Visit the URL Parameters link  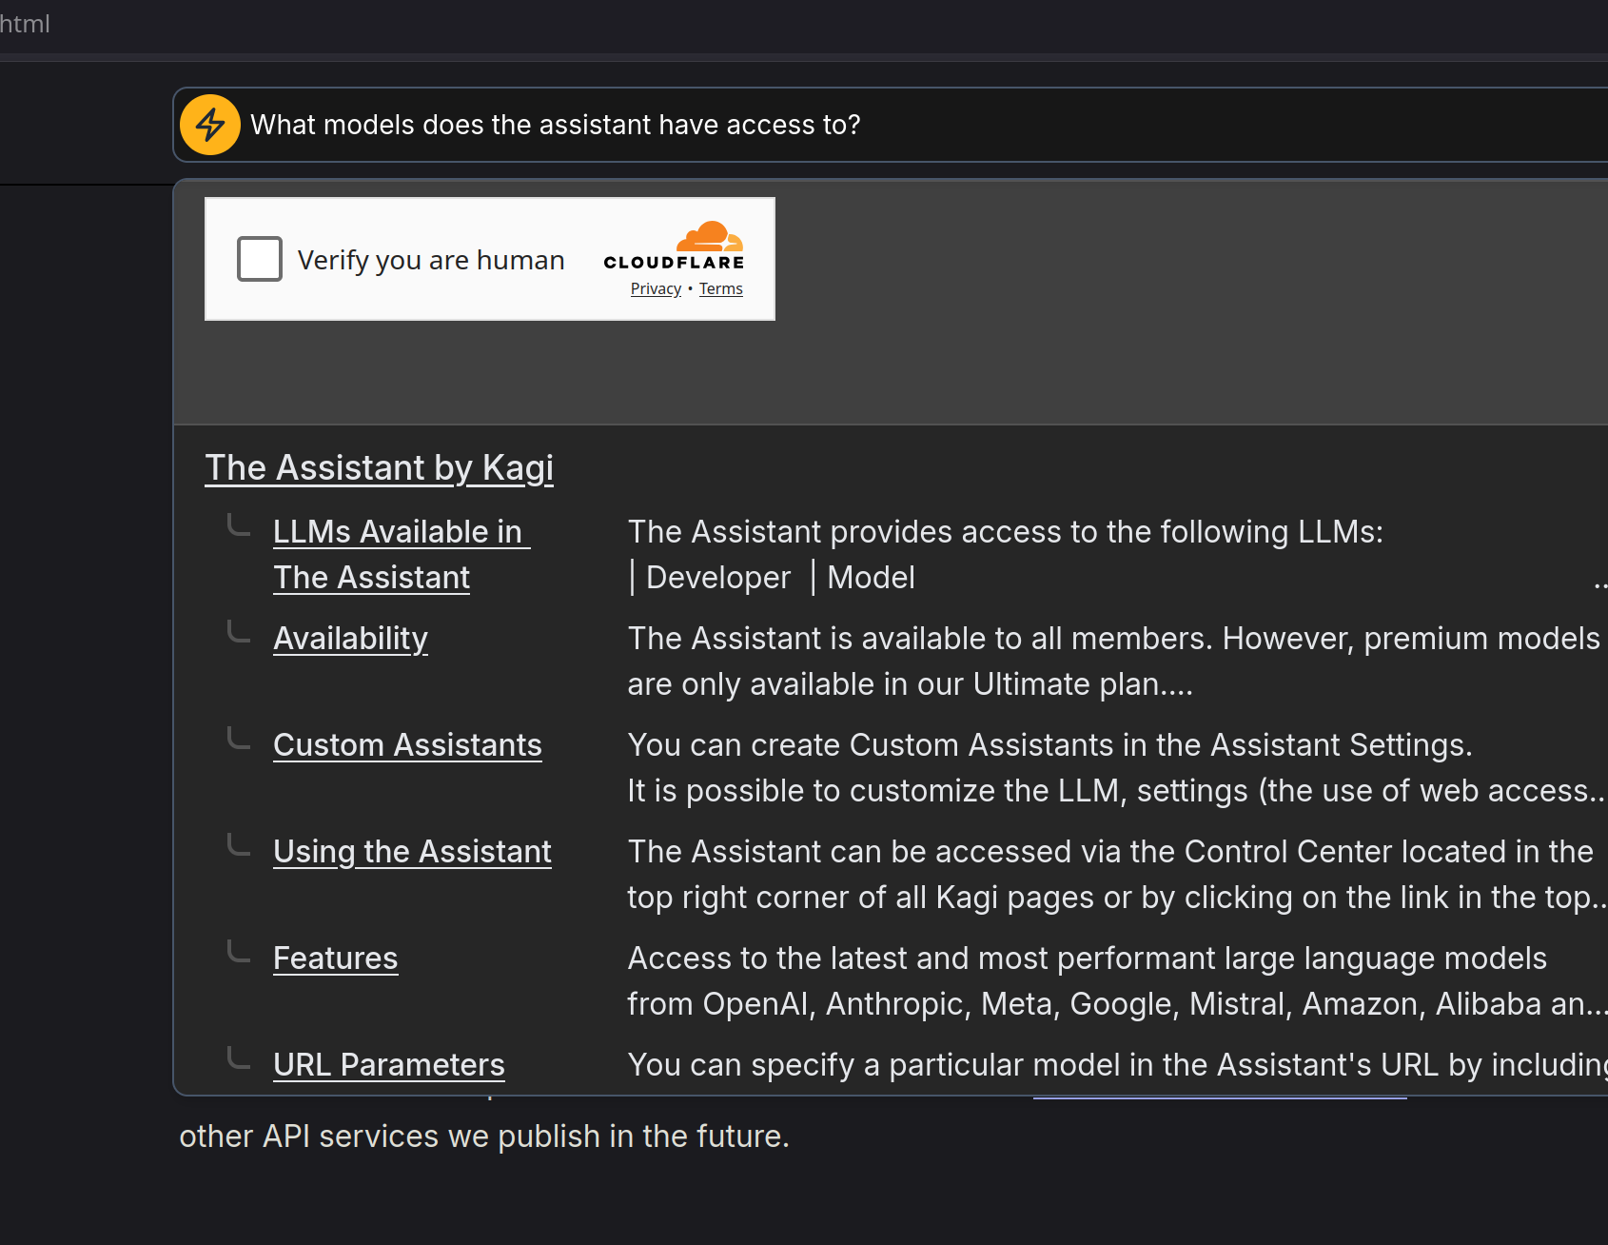click(x=388, y=1065)
